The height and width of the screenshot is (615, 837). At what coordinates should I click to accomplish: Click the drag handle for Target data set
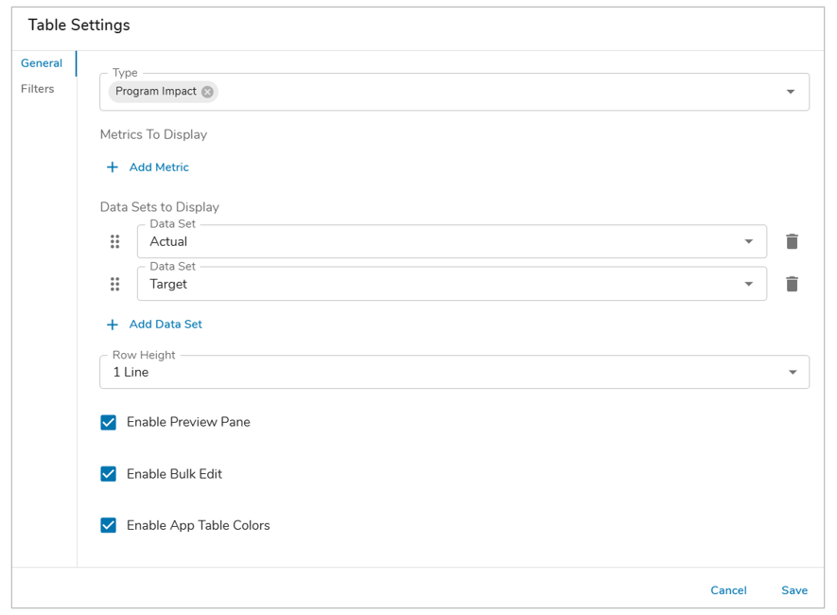tap(114, 284)
